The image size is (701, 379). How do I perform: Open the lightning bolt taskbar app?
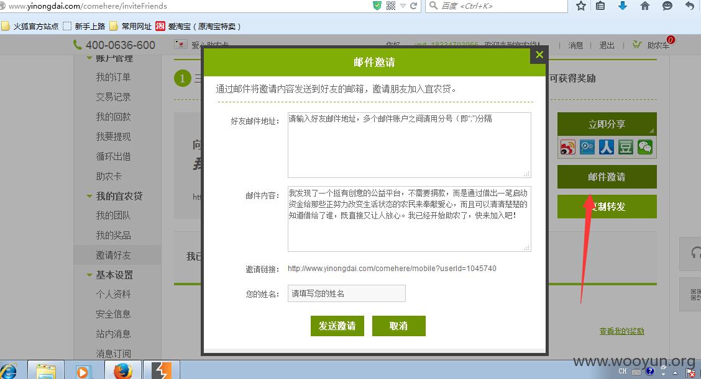click(161, 370)
